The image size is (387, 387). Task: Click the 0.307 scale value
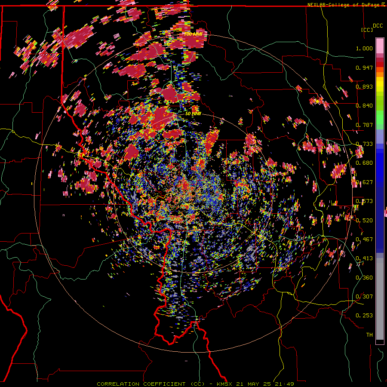(364, 297)
